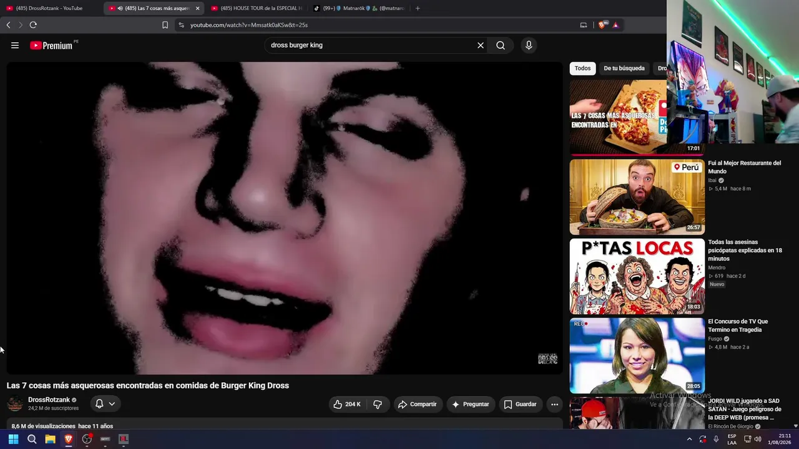
Task: Close the 'Las 7 cosas más asquerosas' tab
Action: (x=197, y=8)
